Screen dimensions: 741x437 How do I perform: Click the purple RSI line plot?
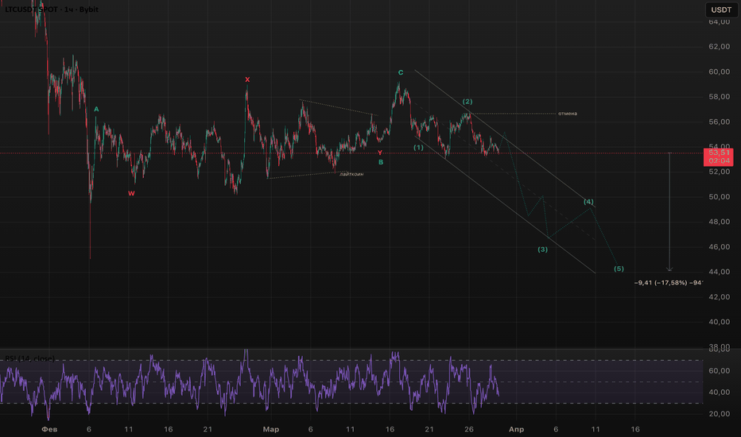point(250,383)
